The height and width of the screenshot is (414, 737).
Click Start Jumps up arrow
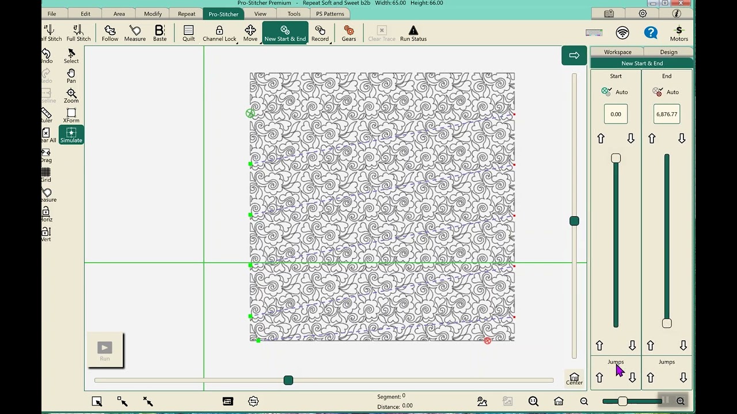click(x=599, y=378)
